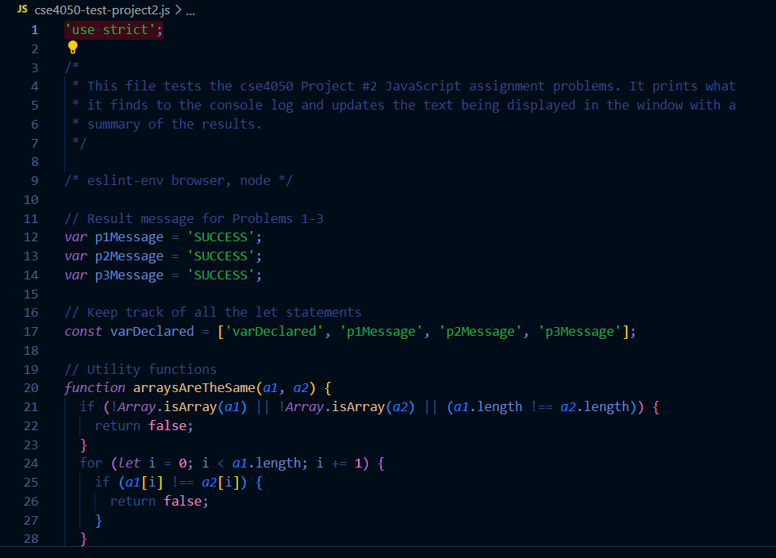Click line number 1 in the gutter
776x558 pixels.
pos(35,30)
